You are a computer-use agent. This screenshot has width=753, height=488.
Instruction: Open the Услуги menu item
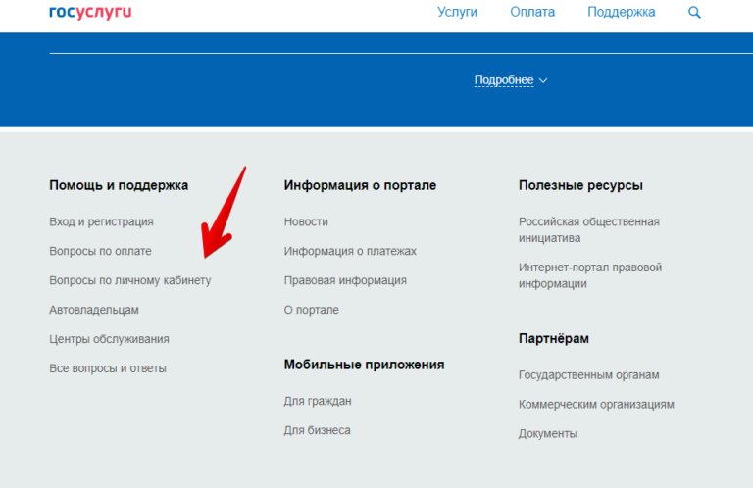[x=457, y=13]
